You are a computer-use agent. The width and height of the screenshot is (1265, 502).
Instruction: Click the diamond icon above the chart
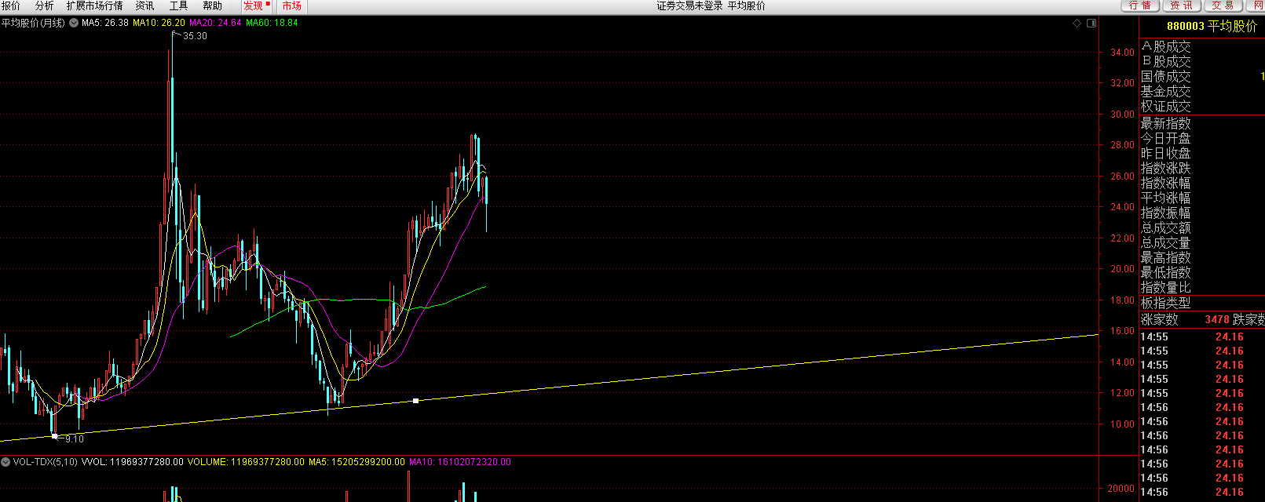1077,24
